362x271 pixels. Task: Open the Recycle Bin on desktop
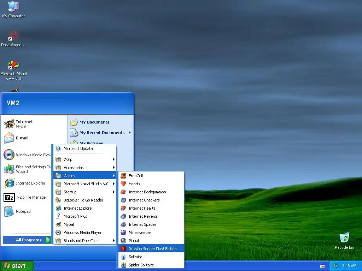click(x=344, y=241)
